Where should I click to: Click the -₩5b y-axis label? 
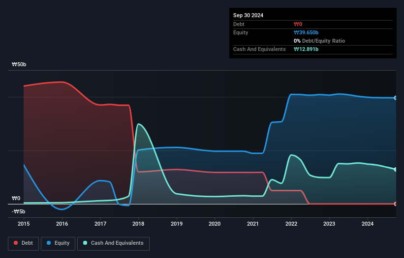coord(19,211)
